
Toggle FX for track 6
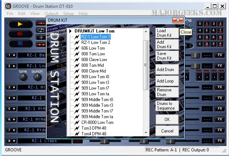point(220,119)
